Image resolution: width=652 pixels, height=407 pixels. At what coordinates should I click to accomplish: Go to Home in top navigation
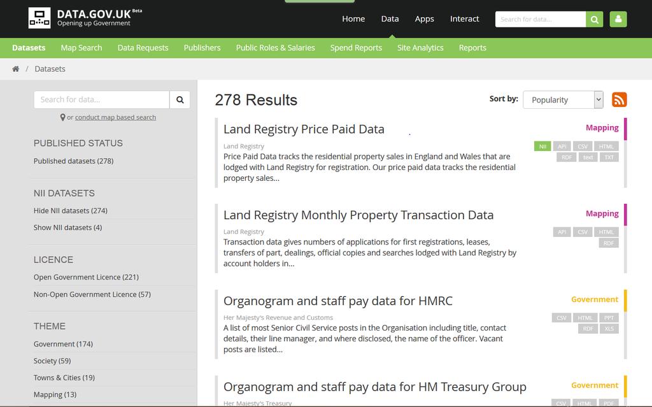[x=353, y=18]
